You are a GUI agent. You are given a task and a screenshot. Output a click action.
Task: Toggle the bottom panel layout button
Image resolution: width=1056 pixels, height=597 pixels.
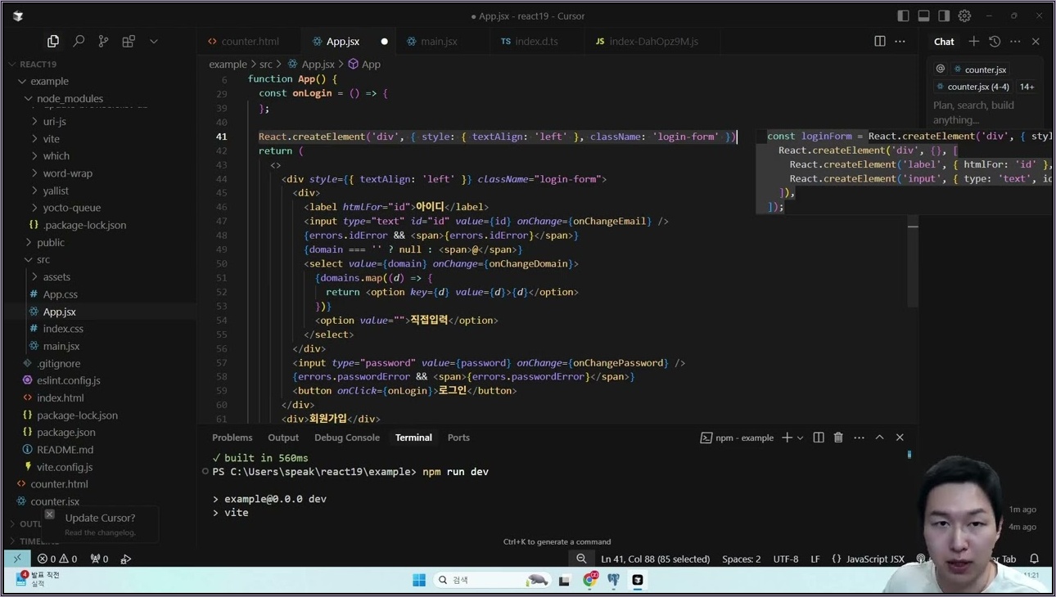(x=924, y=16)
